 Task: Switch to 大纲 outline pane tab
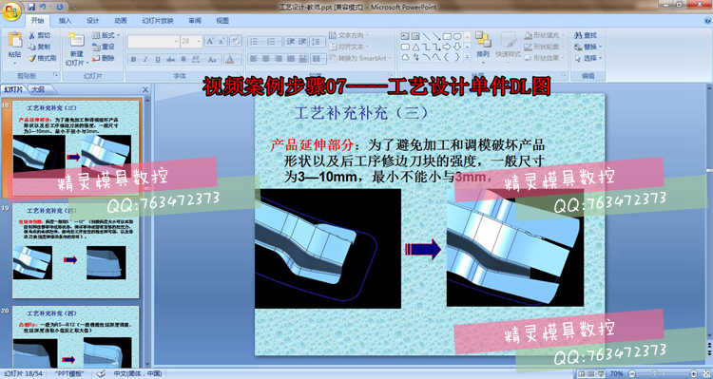[39, 89]
